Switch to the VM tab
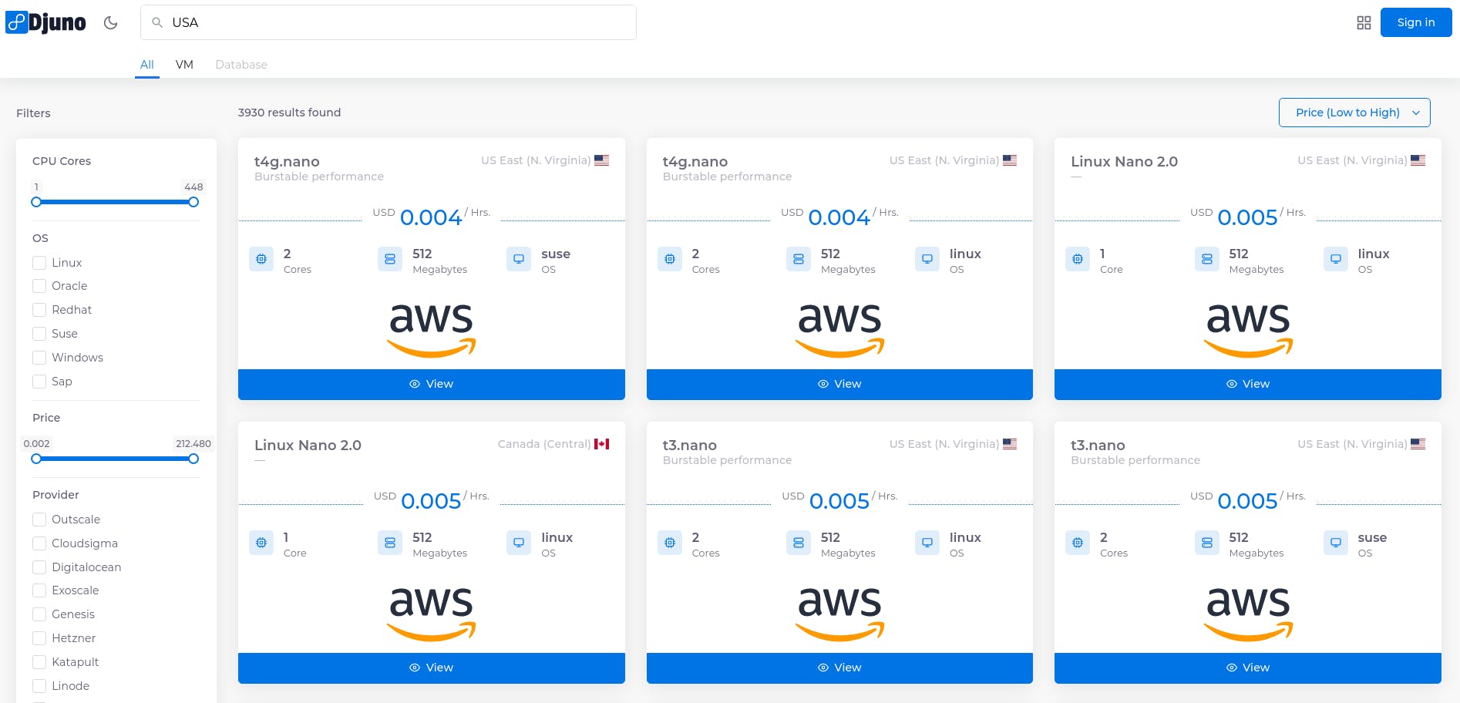Image resolution: width=1460 pixels, height=703 pixels. click(184, 65)
